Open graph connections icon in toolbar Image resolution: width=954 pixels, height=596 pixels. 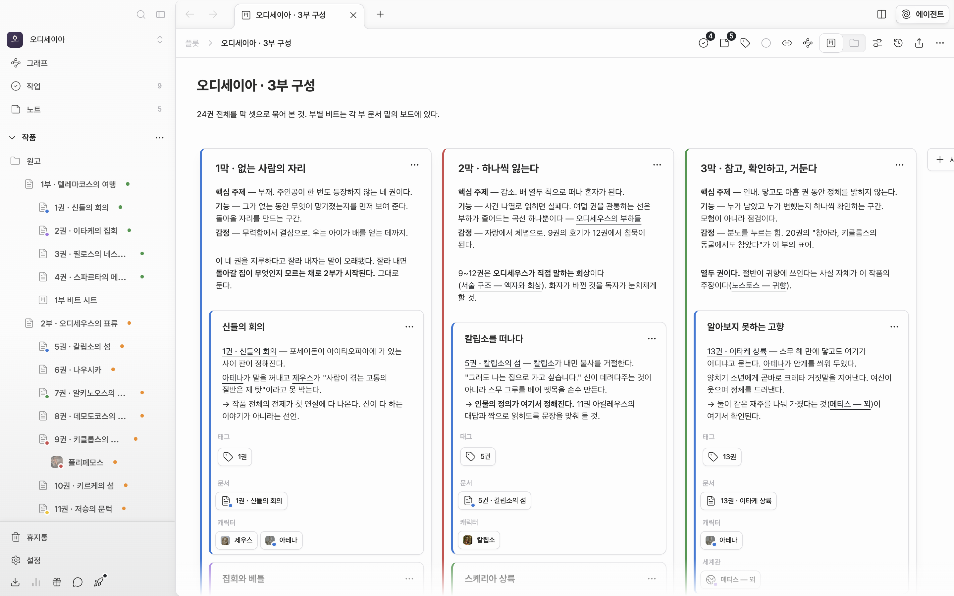tap(808, 43)
